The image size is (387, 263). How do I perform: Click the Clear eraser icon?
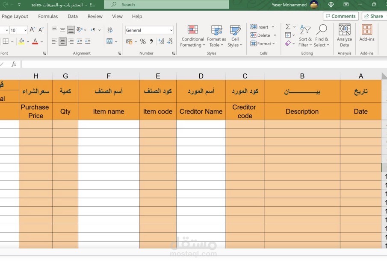(x=288, y=44)
